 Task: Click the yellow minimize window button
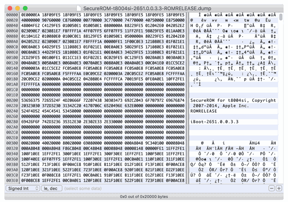(17, 8)
